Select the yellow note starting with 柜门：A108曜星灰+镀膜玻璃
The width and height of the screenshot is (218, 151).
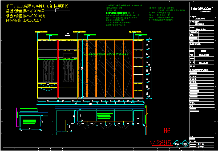37,6
